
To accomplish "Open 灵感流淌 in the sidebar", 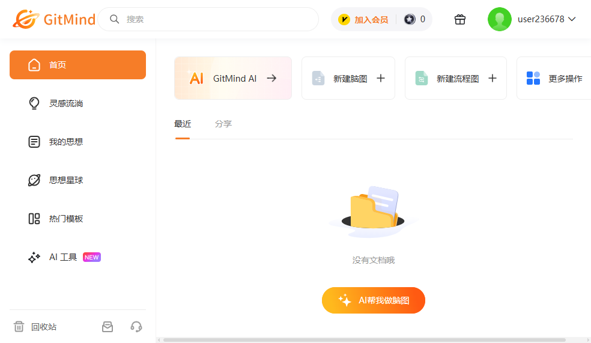I will 77,103.
